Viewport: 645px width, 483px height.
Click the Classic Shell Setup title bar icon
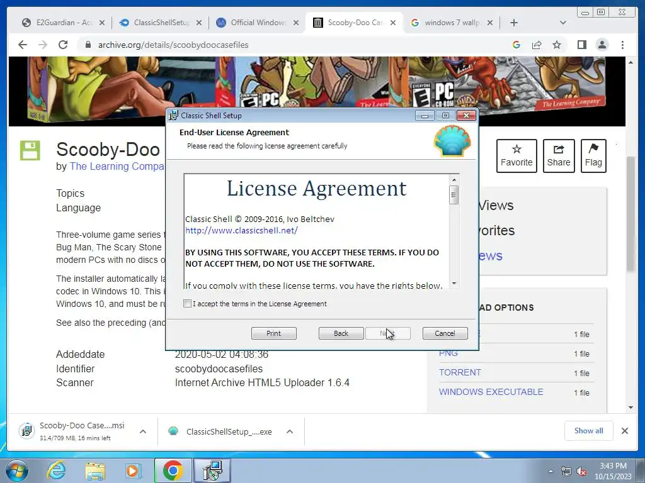tap(174, 116)
